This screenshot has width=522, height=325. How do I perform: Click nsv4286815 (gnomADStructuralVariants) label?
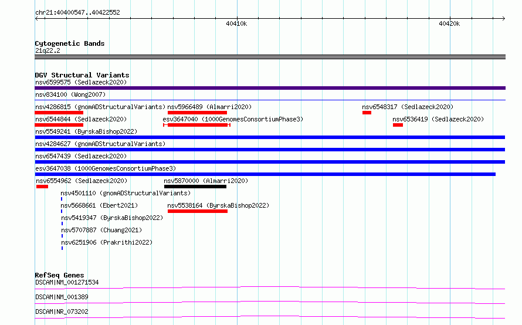click(x=100, y=107)
